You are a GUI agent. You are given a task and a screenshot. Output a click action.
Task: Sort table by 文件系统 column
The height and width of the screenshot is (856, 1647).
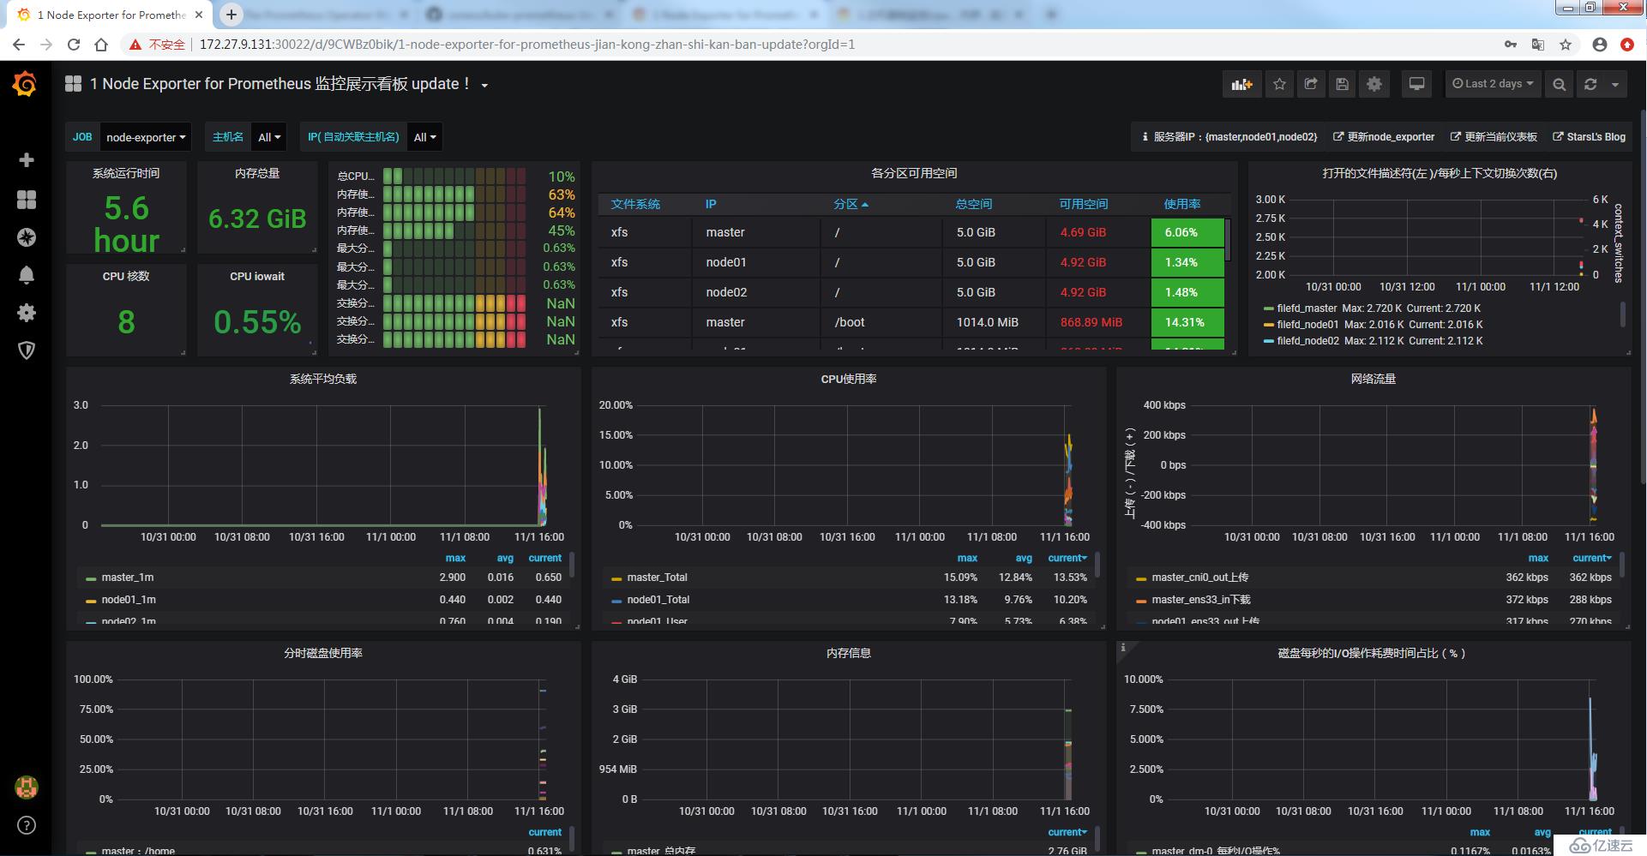click(635, 204)
